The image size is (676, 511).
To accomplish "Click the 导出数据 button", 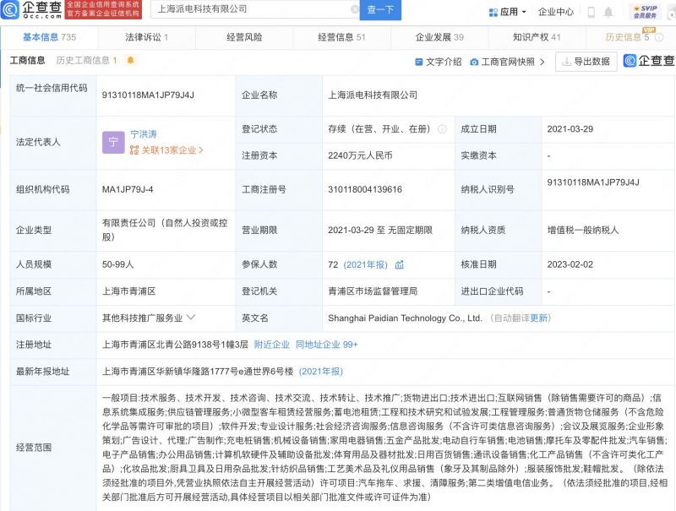I will click(586, 62).
